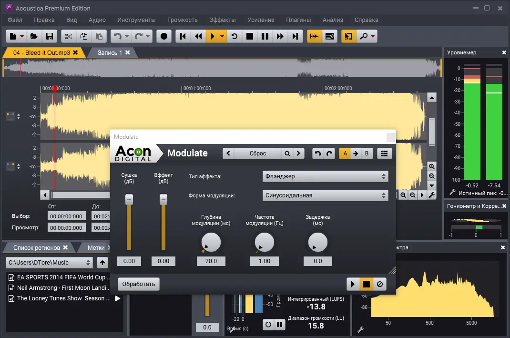Toggle loop playback icon

234,36
